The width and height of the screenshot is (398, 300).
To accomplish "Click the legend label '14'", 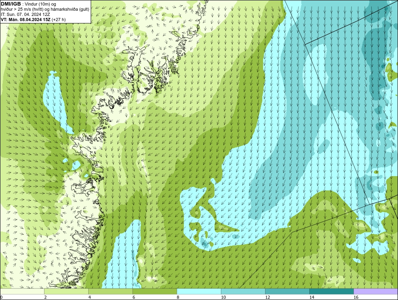I will pyautogui.click(x=312, y=297).
